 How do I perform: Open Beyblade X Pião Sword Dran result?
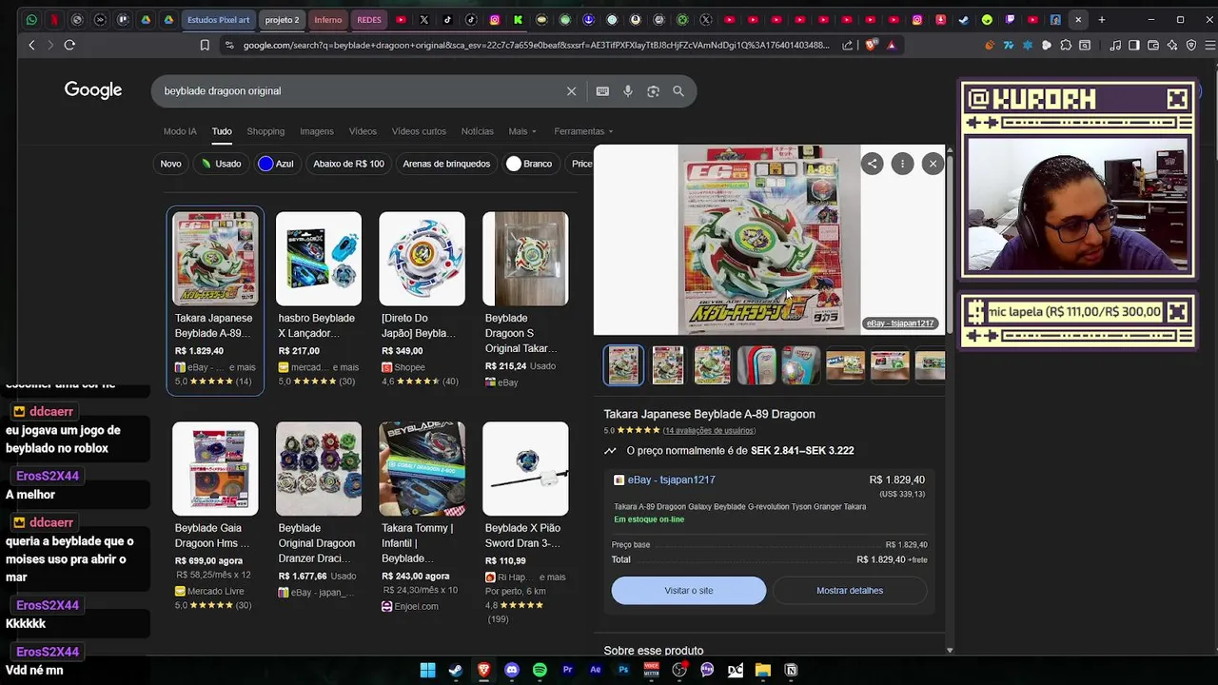click(x=525, y=523)
